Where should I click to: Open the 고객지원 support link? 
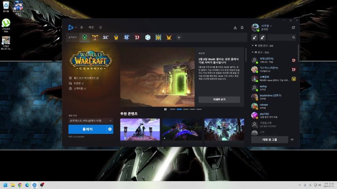pos(77,88)
